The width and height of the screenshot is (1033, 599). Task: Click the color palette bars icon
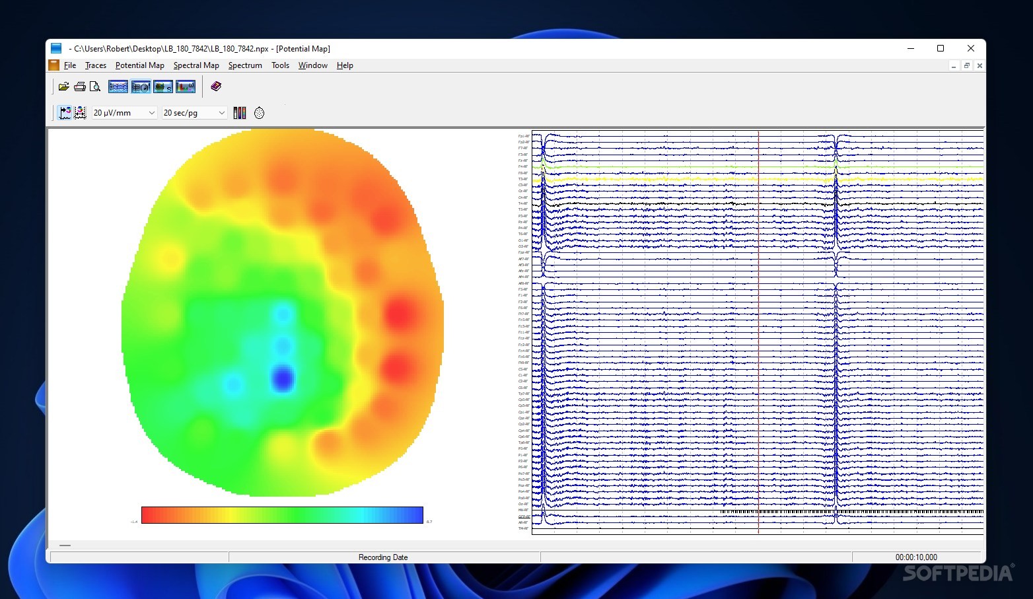(240, 113)
